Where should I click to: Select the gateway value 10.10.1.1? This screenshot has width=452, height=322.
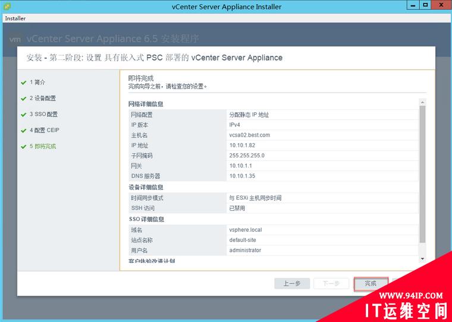coord(240,166)
